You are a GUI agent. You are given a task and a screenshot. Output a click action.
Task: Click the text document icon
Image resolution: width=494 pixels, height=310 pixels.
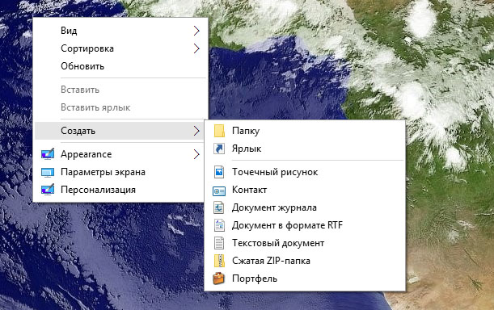[x=219, y=243]
